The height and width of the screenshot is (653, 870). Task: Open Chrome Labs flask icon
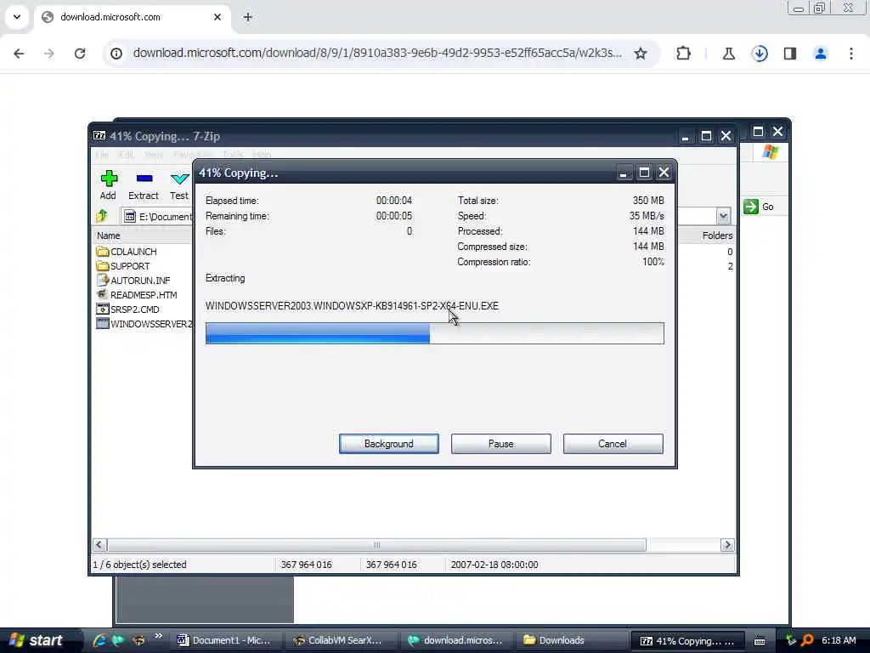[x=729, y=54]
